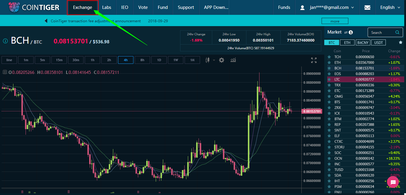Select the line chart interval
Screen dimensions: 406x195
tap(9, 60)
